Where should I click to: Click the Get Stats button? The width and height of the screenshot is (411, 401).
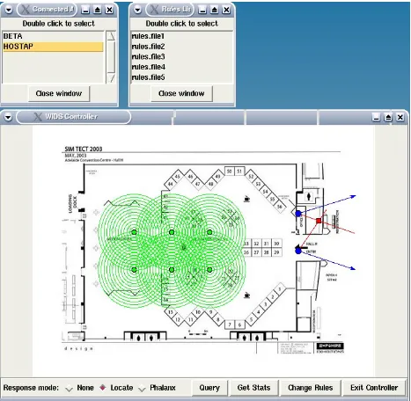point(253,388)
